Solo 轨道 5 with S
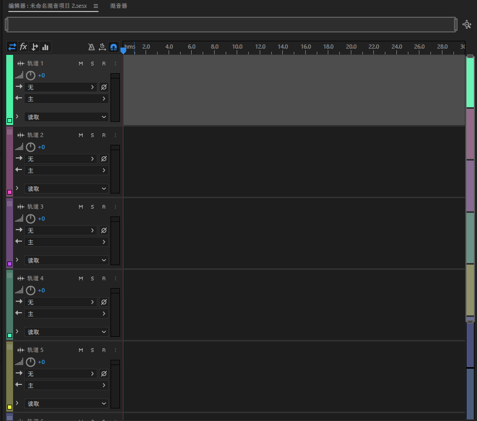Screen dimensions: 477x421 click(x=92, y=350)
